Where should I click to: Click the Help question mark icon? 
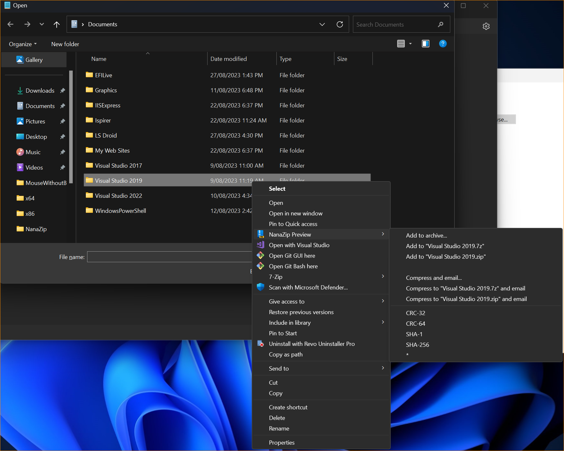[443, 44]
